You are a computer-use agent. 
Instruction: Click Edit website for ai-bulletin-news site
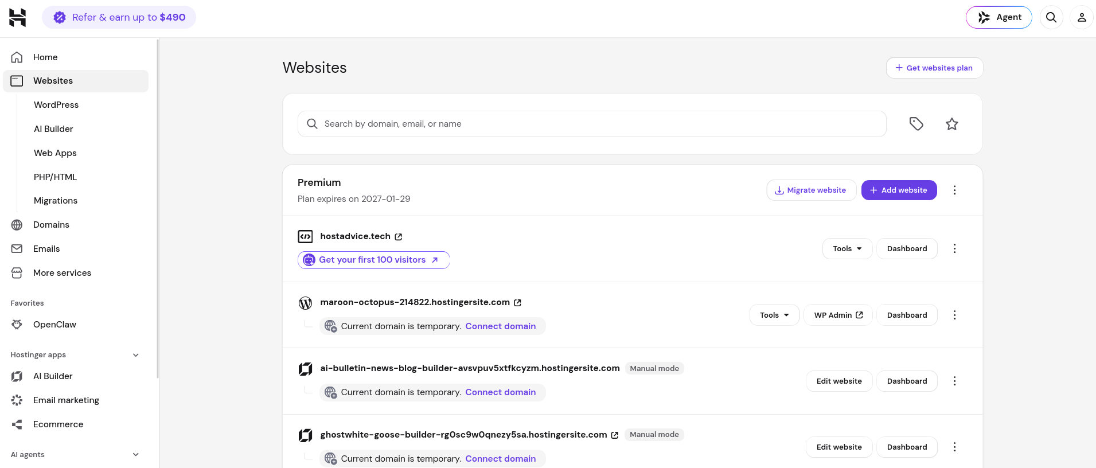(839, 381)
